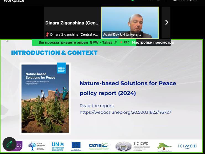Open view settings (Настройки просмотра)
This screenshot has height=154, width=205.
[153, 43]
